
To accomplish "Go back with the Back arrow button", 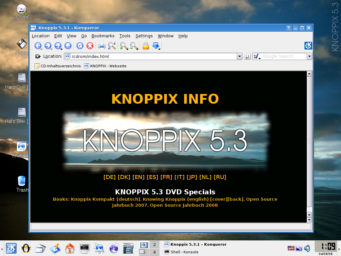I will point(38,46).
